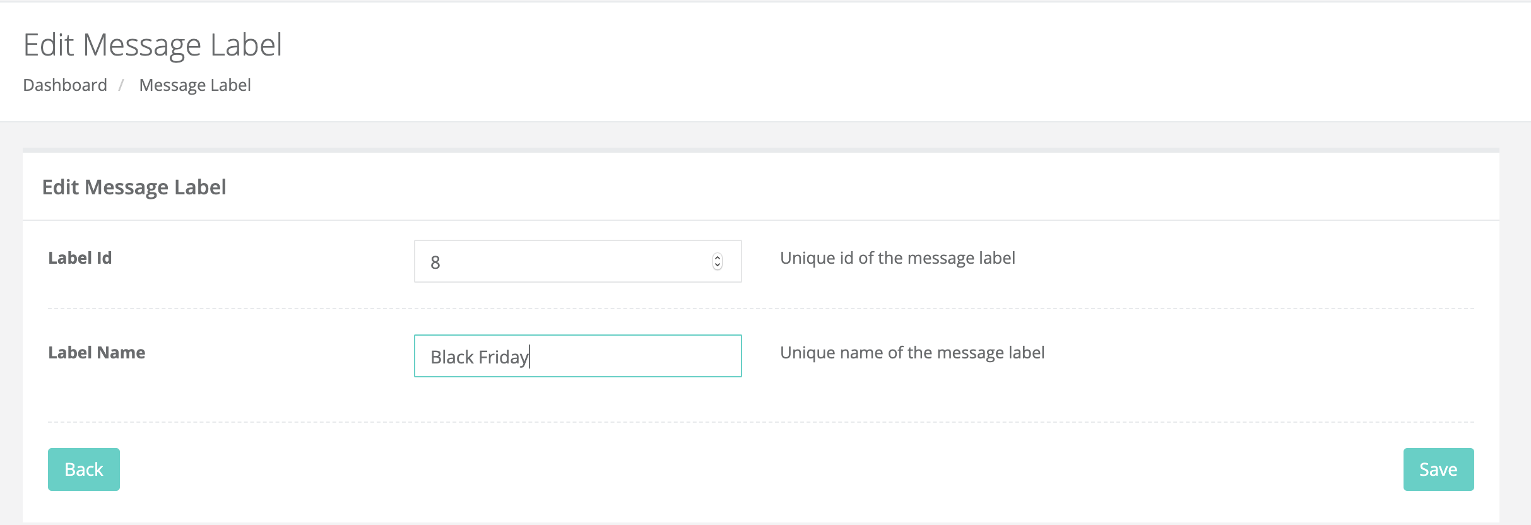Select the Label Name field label text
This screenshot has width=1531, height=525.
pyautogui.click(x=97, y=353)
